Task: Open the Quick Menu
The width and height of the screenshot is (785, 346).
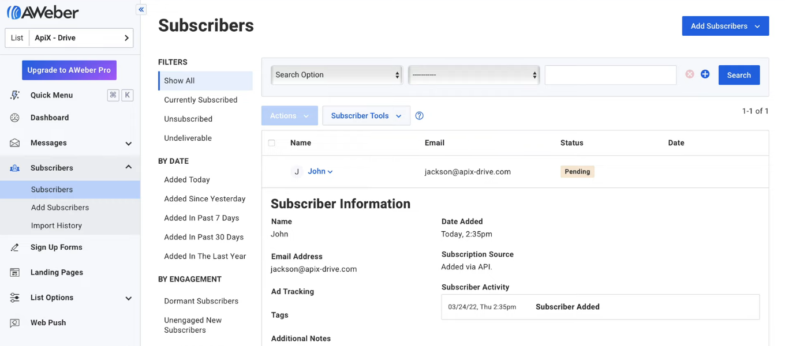Action: coord(15,95)
